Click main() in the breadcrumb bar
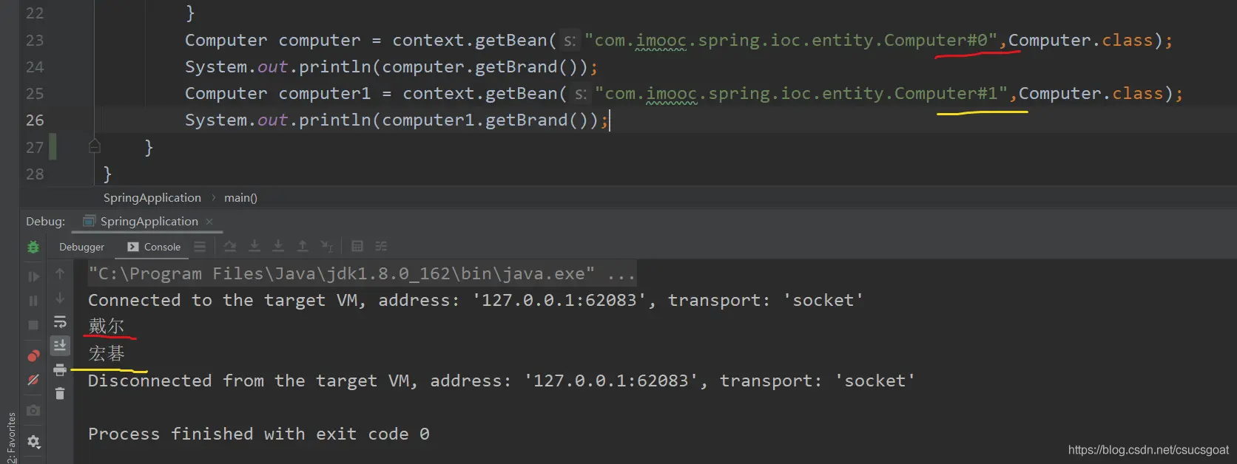The height and width of the screenshot is (464, 1237). click(240, 198)
